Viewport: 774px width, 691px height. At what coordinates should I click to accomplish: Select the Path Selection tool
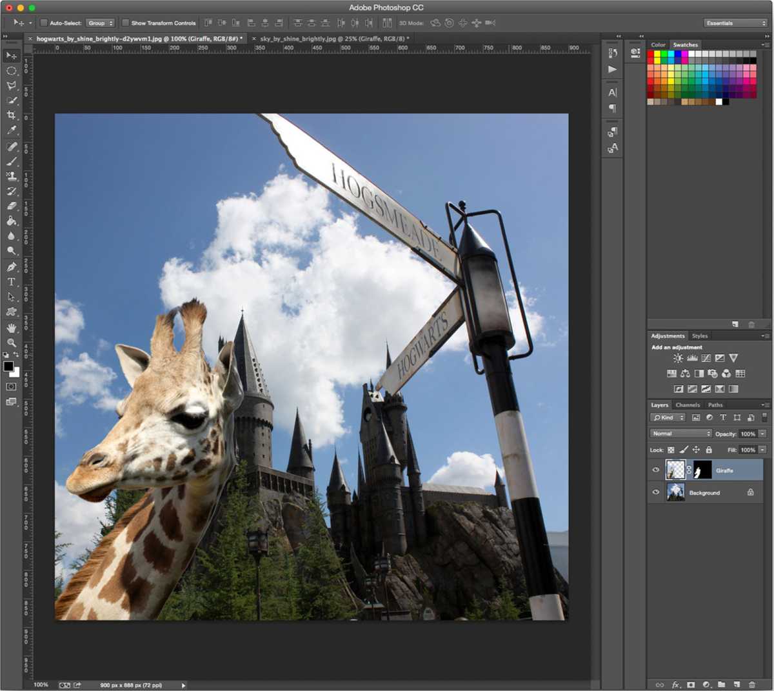pyautogui.click(x=12, y=297)
